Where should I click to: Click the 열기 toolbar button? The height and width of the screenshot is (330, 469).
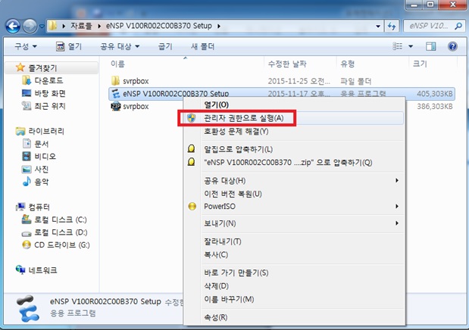(69, 46)
